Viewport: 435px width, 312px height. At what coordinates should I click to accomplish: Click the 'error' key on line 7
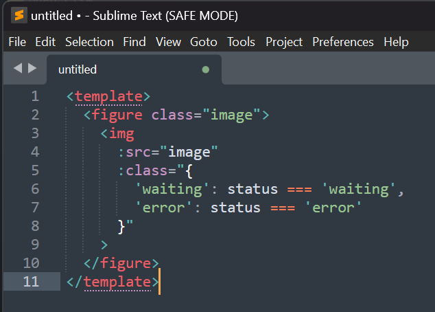point(164,208)
